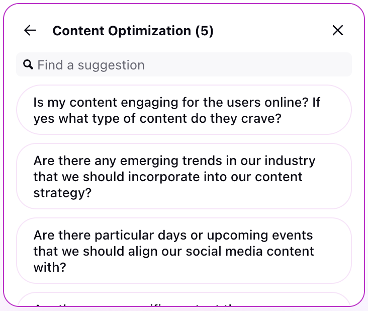368x311 pixels.
Task: Choose the emerging trends in our industry suggestion
Action: (x=184, y=176)
